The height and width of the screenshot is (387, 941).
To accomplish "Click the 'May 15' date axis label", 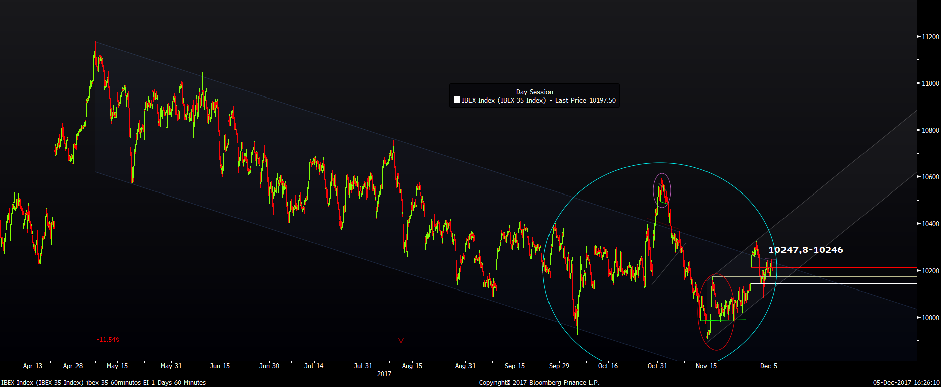I will tap(117, 366).
